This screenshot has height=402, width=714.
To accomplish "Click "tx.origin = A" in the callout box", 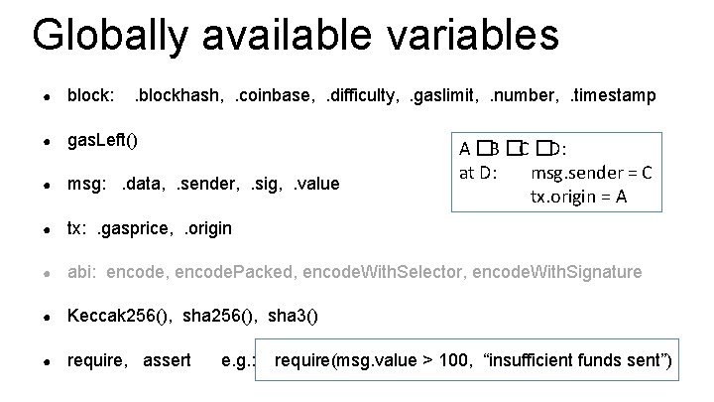I will click(x=578, y=196).
